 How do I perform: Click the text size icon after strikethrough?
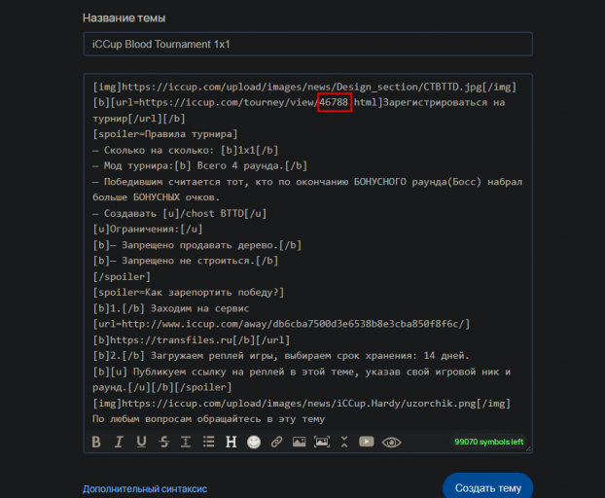pos(186,442)
